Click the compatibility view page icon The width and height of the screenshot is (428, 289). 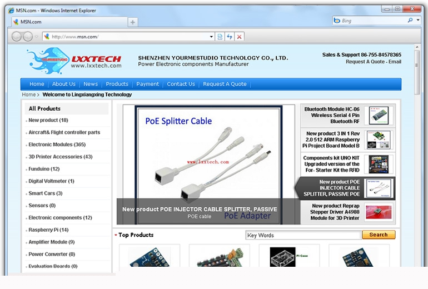pos(220,37)
